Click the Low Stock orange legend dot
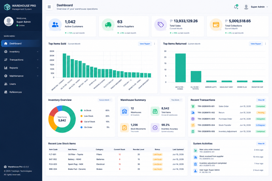 (81, 116)
